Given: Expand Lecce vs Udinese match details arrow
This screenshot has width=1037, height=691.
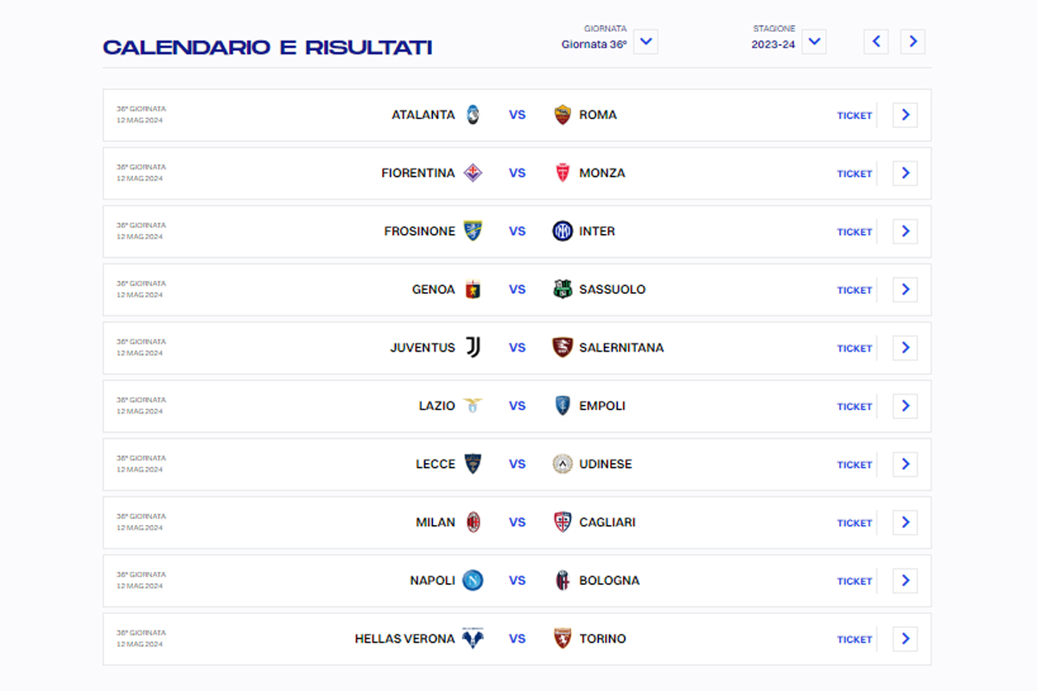Looking at the screenshot, I should (905, 465).
